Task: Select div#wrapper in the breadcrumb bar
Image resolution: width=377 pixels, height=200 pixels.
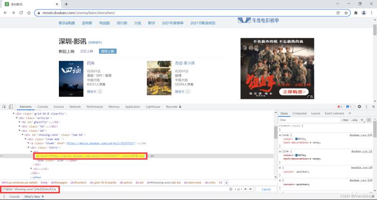Action: (x=60, y=183)
